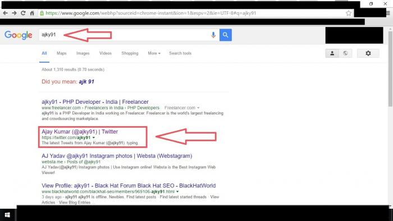393x221 pixels.
Task: Open AJ Yadav Instagram photos Websta result
Action: pos(117,156)
